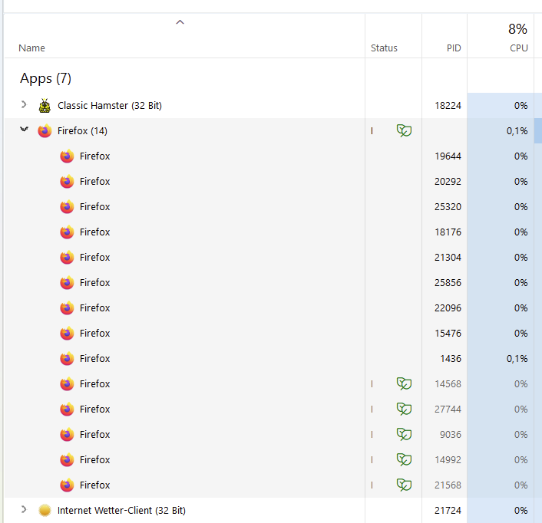This screenshot has height=523, width=542.
Task: Expand the Internet Wetter-Client (32 Bit) group
Action: pos(24,509)
